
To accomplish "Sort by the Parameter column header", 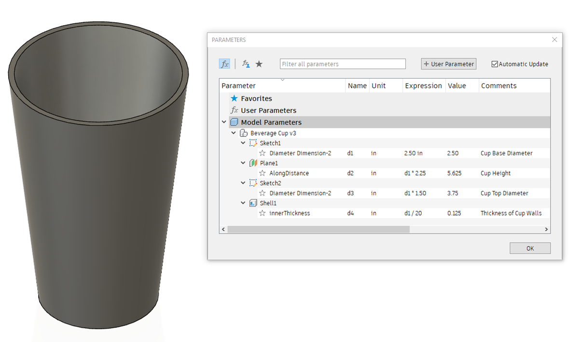I will 282,86.
